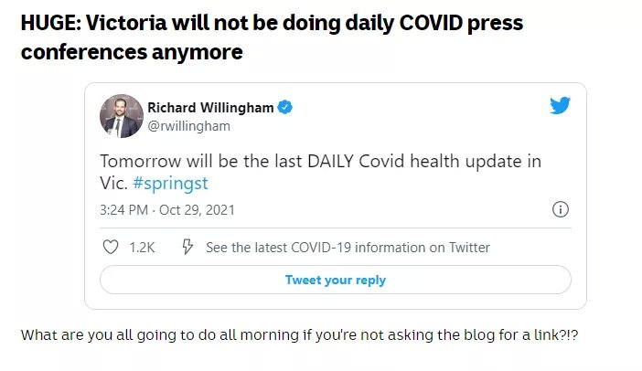Screen dimensions: 642x371
Task: Click the word Vic. in the tweet
Action: (x=113, y=184)
